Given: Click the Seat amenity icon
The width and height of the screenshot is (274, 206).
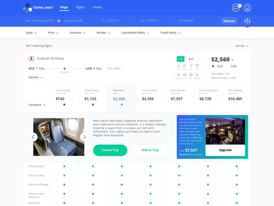Looking at the screenshot, I should [178, 66].
